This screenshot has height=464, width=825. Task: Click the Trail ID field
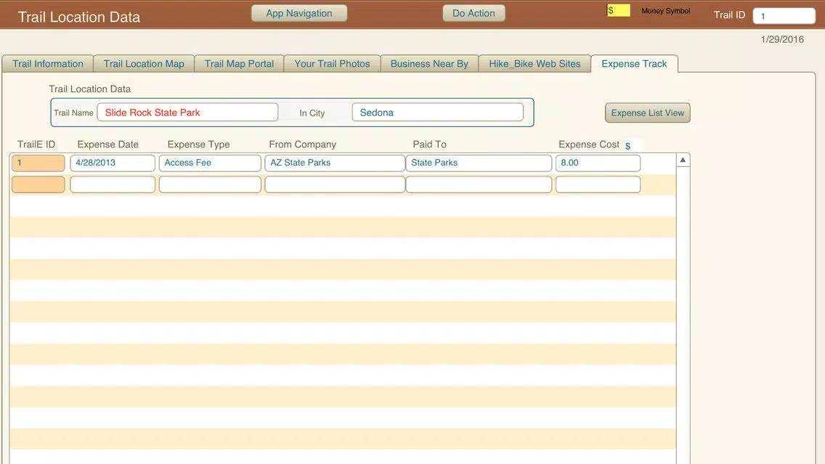(784, 16)
